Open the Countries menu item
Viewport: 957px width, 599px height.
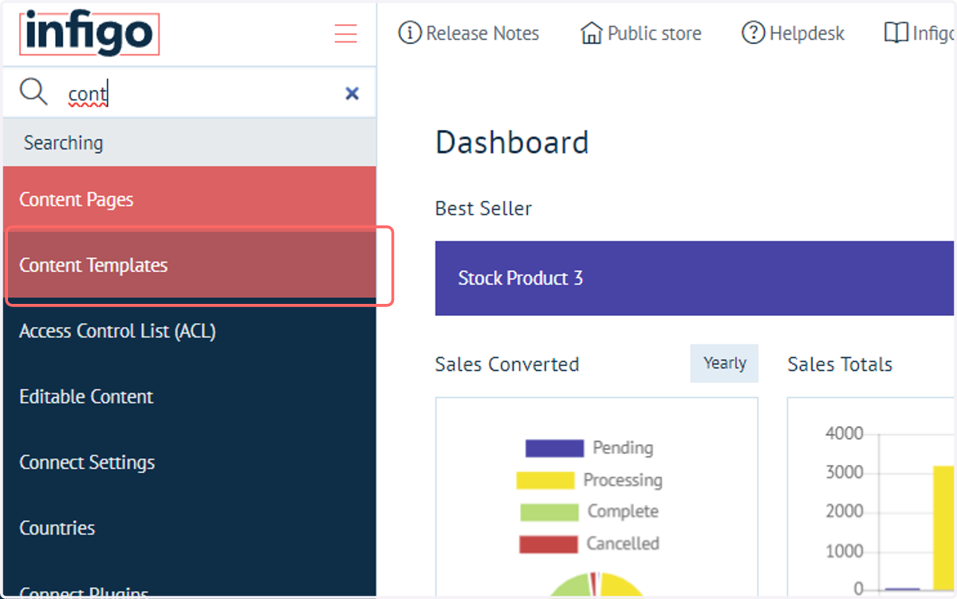[x=190, y=528]
